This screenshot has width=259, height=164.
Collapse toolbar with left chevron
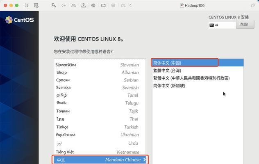(130, 5)
